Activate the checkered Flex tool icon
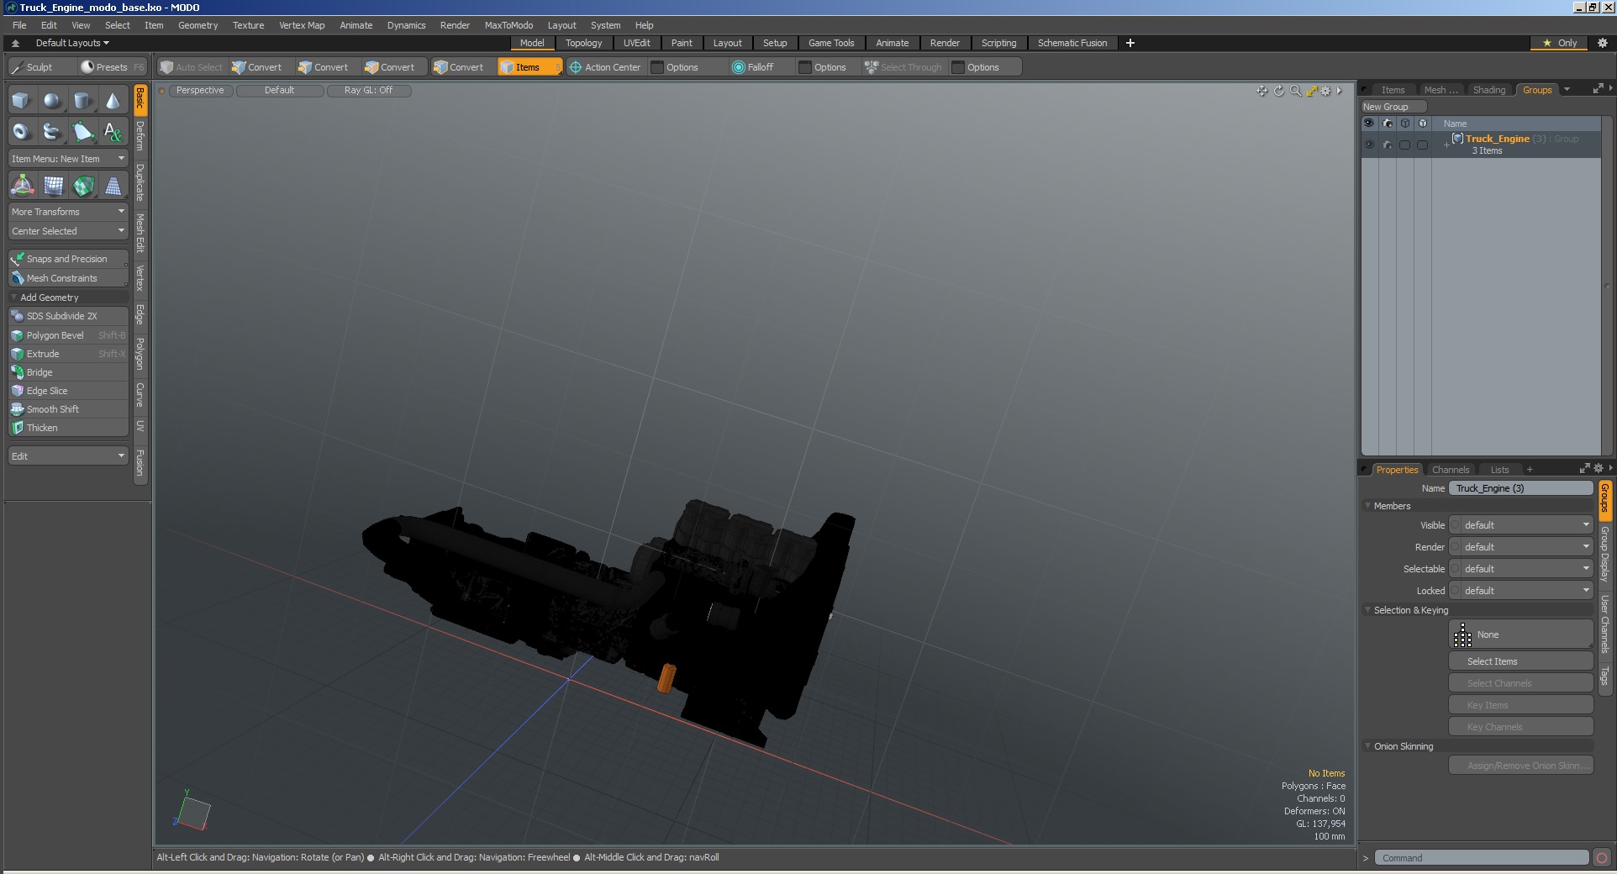 click(x=83, y=186)
